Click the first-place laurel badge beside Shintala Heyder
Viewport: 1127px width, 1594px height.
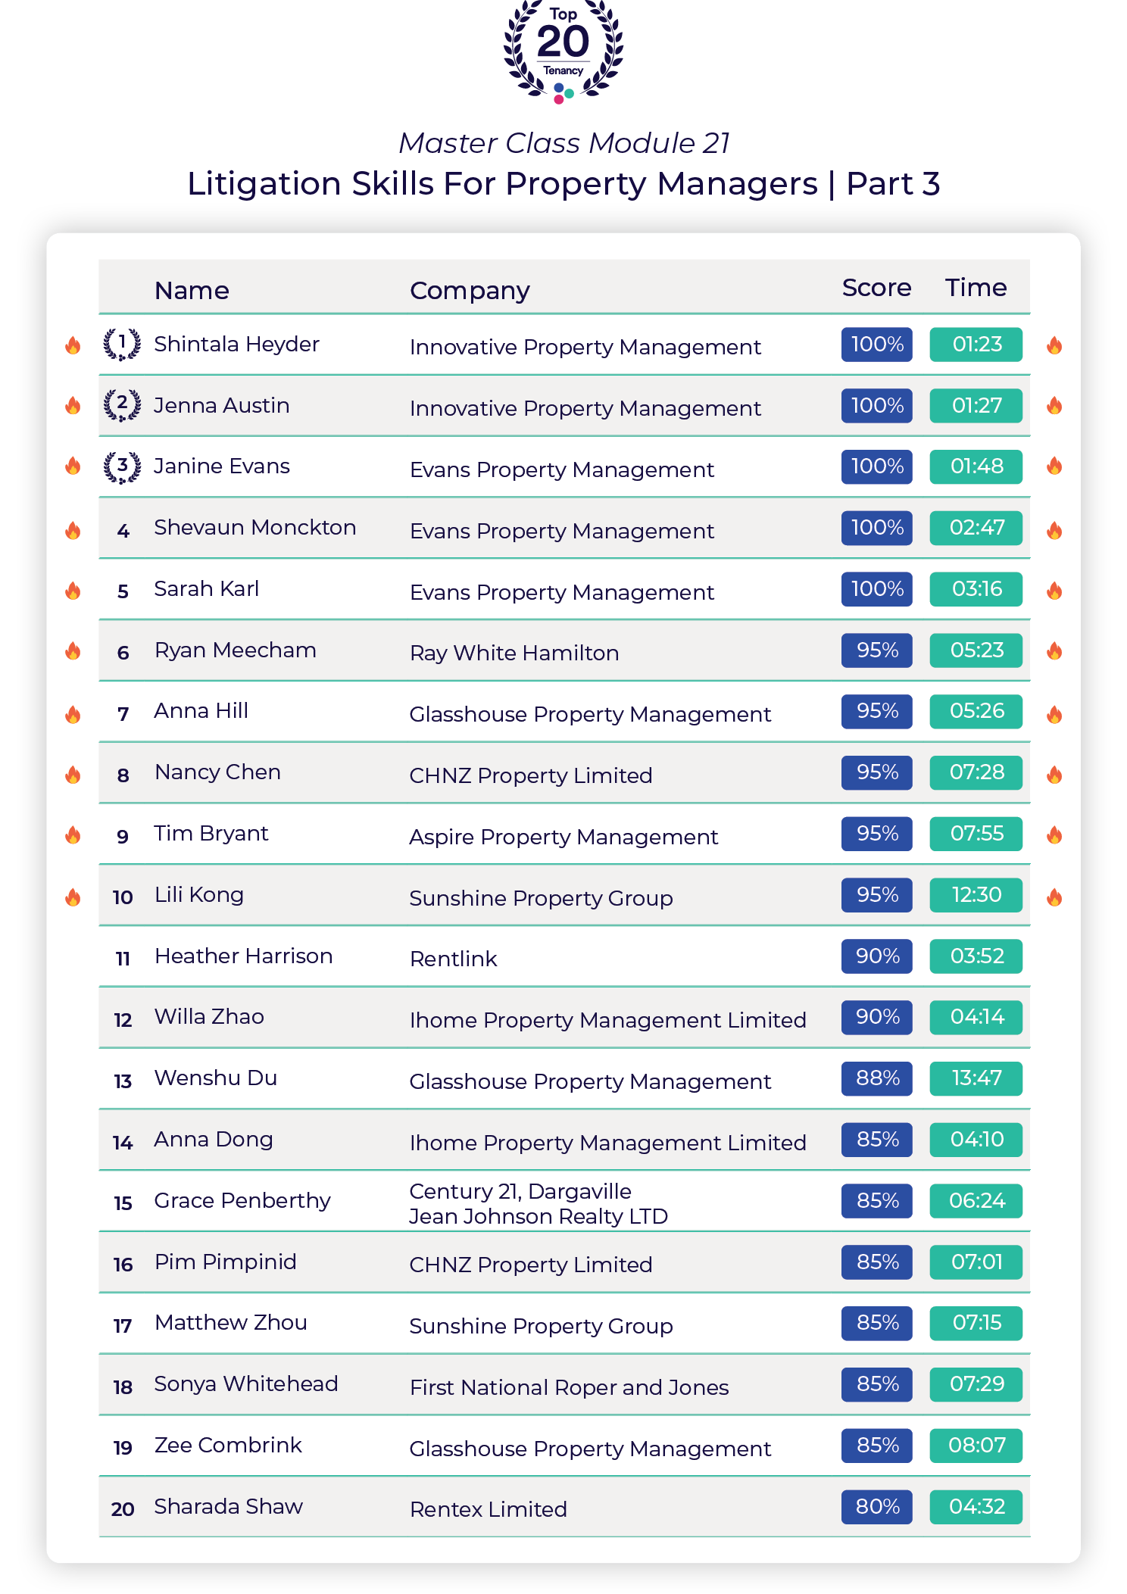tap(122, 345)
